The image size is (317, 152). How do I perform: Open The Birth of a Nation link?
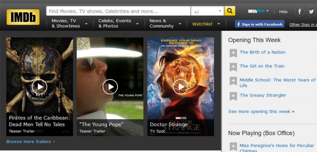point(263,52)
